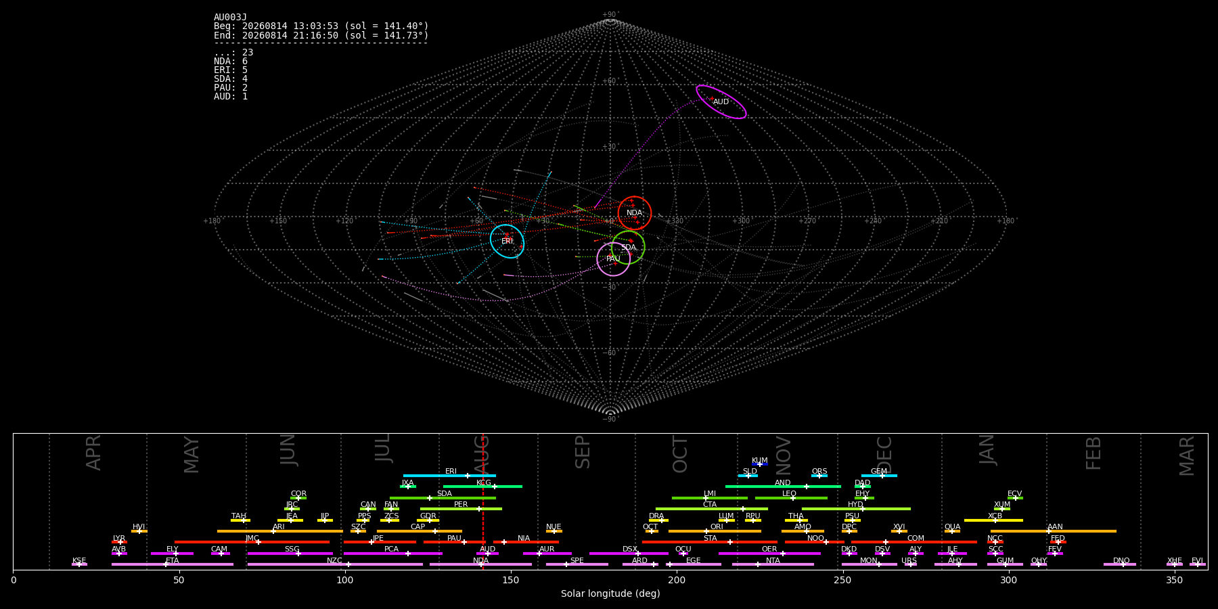
Task: Click the 'AUD: 1' legend entry
Action: coord(231,97)
